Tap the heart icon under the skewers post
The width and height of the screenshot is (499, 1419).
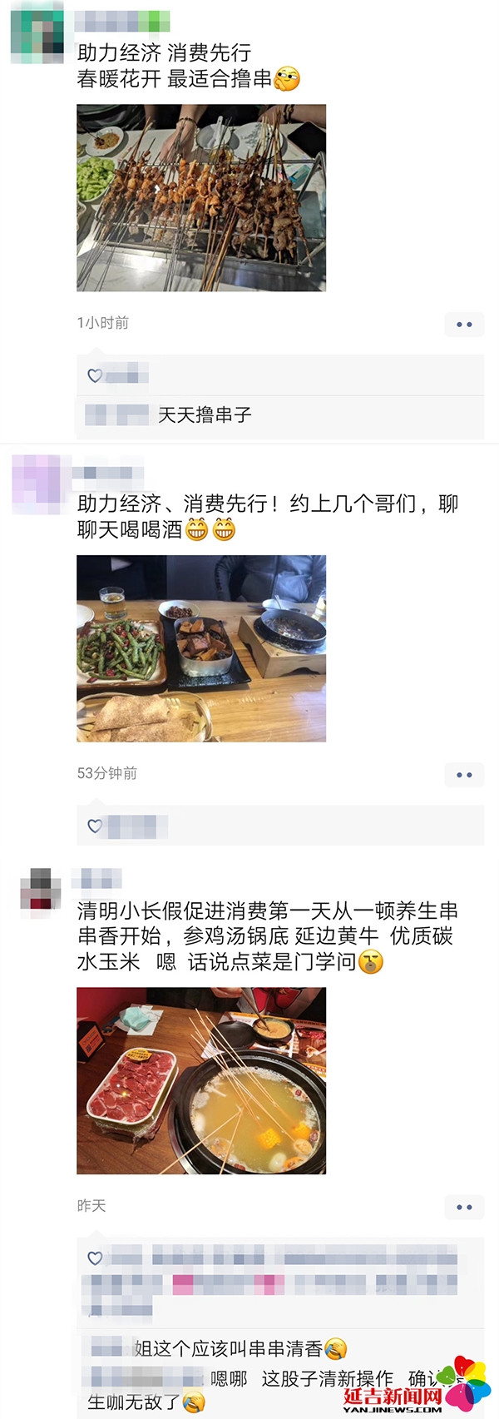[95, 375]
